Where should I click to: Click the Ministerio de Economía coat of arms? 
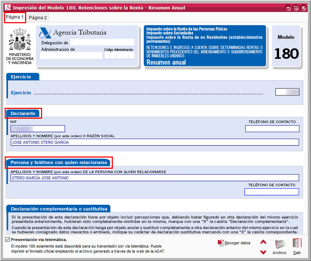coord(20,39)
